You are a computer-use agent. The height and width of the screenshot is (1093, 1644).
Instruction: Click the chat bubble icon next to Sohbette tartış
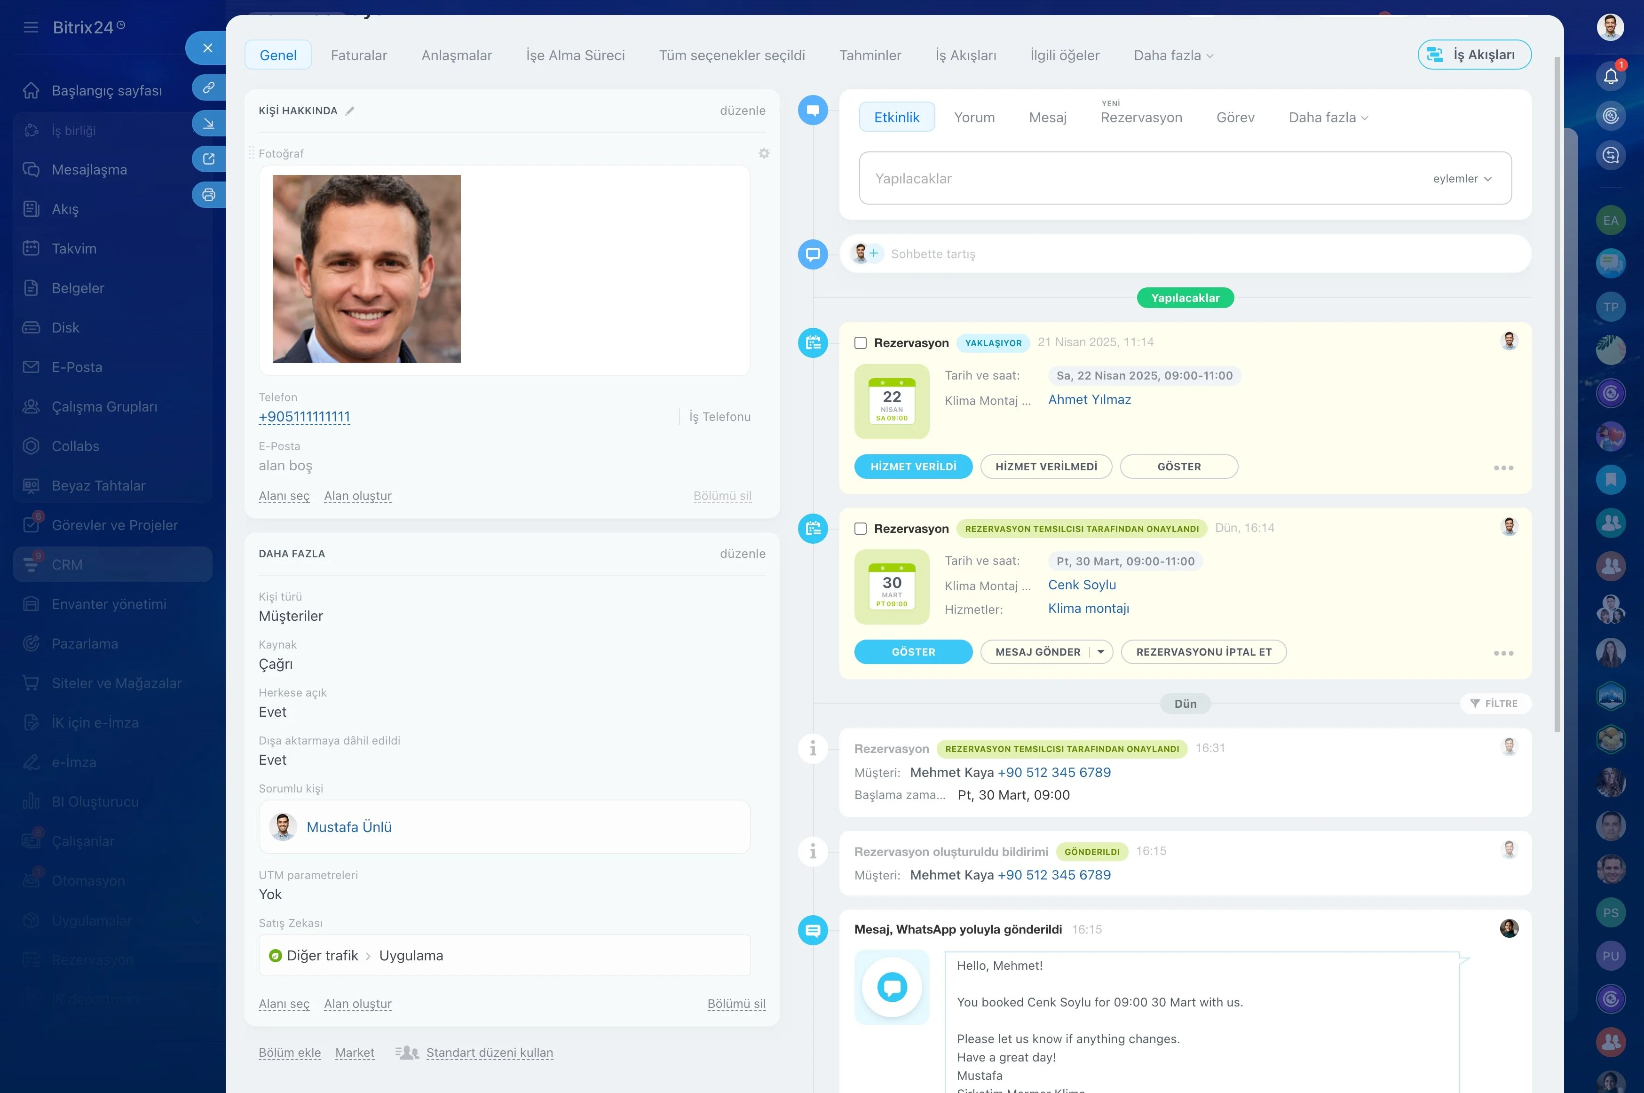[813, 254]
